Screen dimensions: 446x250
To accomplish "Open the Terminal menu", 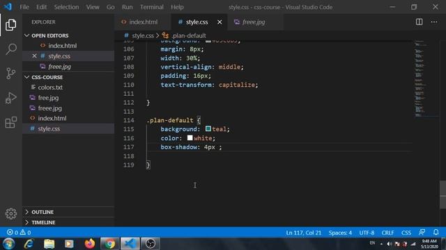I will click(152, 7).
